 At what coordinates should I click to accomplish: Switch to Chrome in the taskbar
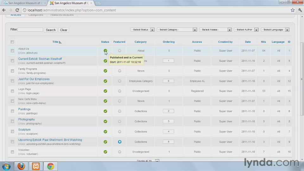(x=50, y=166)
